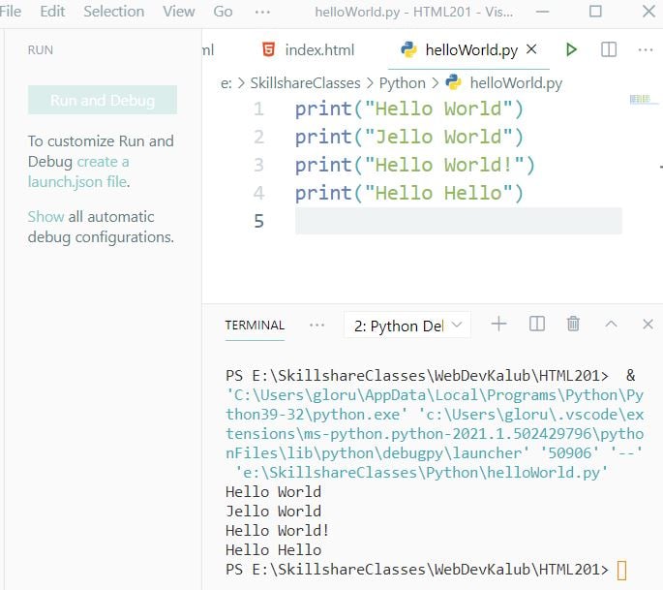Run the Python file with play icon
This screenshot has width=663, height=590.
tap(571, 49)
